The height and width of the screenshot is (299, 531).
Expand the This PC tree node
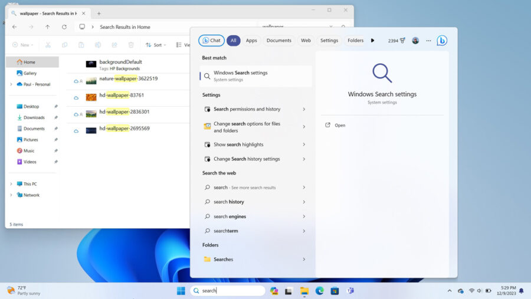click(11, 184)
